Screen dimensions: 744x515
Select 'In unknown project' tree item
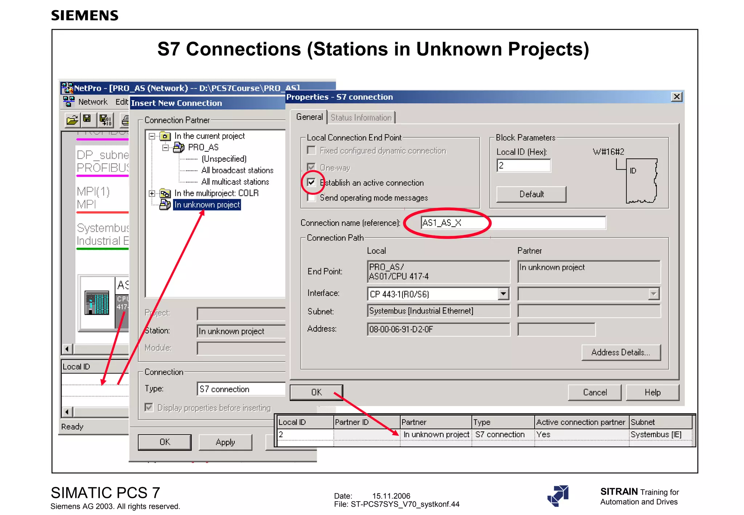207,205
